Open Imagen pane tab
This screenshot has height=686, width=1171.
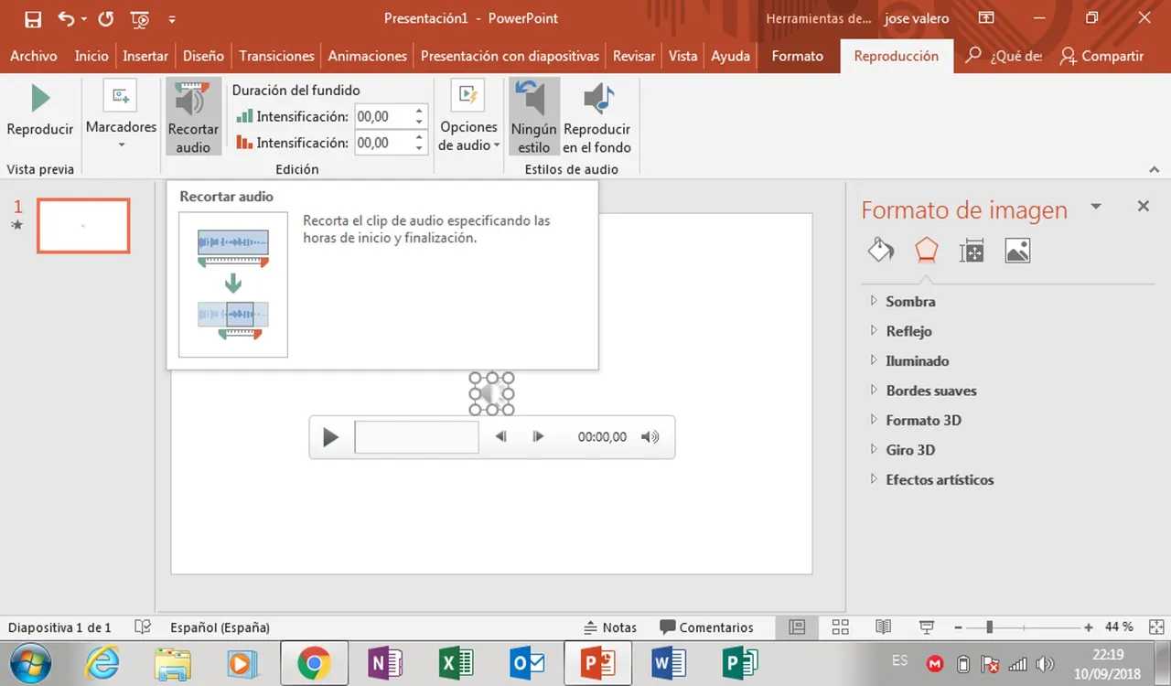[x=1017, y=251]
